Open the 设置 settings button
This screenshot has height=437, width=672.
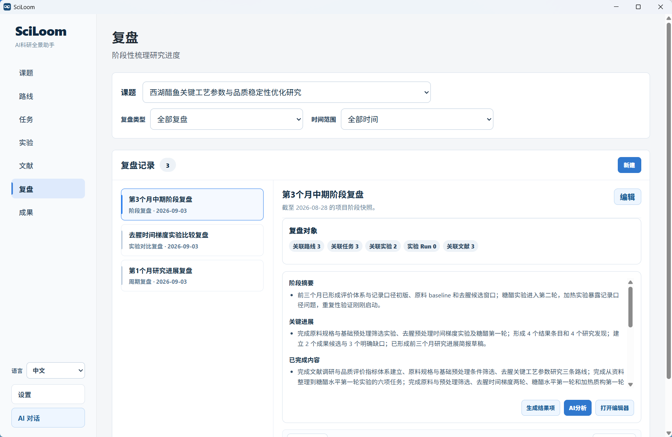click(48, 395)
